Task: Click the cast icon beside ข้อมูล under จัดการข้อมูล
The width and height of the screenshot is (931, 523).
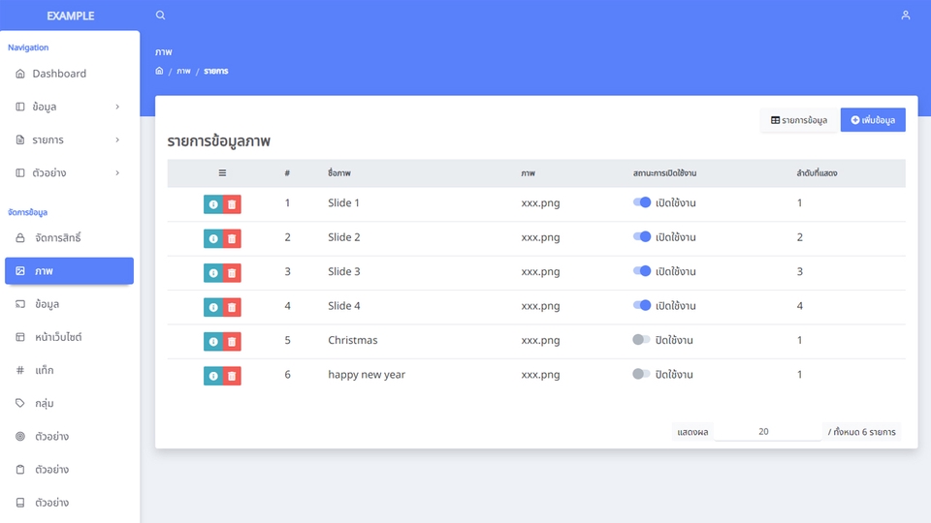Action: (20, 303)
